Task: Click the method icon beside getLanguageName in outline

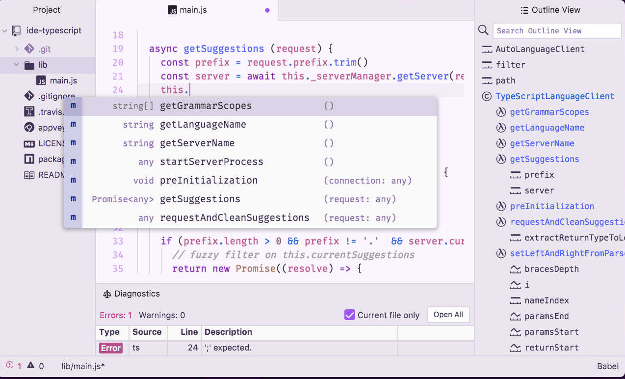Action: coord(501,128)
